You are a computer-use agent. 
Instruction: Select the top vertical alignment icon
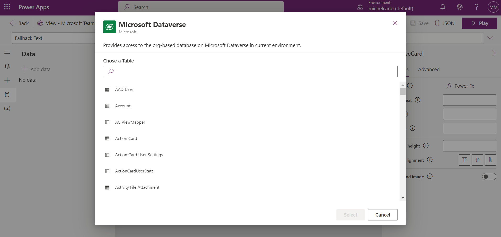point(464,160)
